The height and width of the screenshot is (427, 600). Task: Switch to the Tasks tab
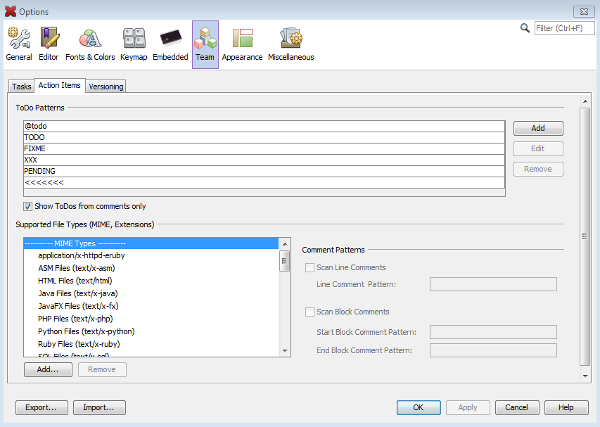22,87
